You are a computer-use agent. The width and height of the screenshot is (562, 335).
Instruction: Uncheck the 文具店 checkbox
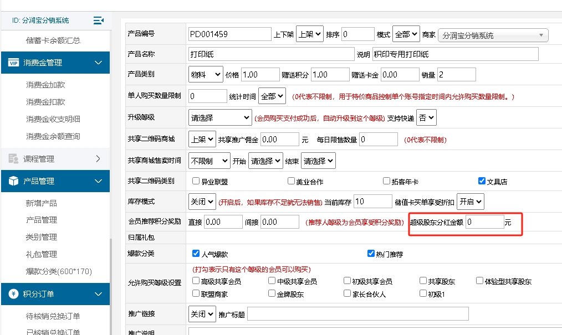tap(482, 181)
